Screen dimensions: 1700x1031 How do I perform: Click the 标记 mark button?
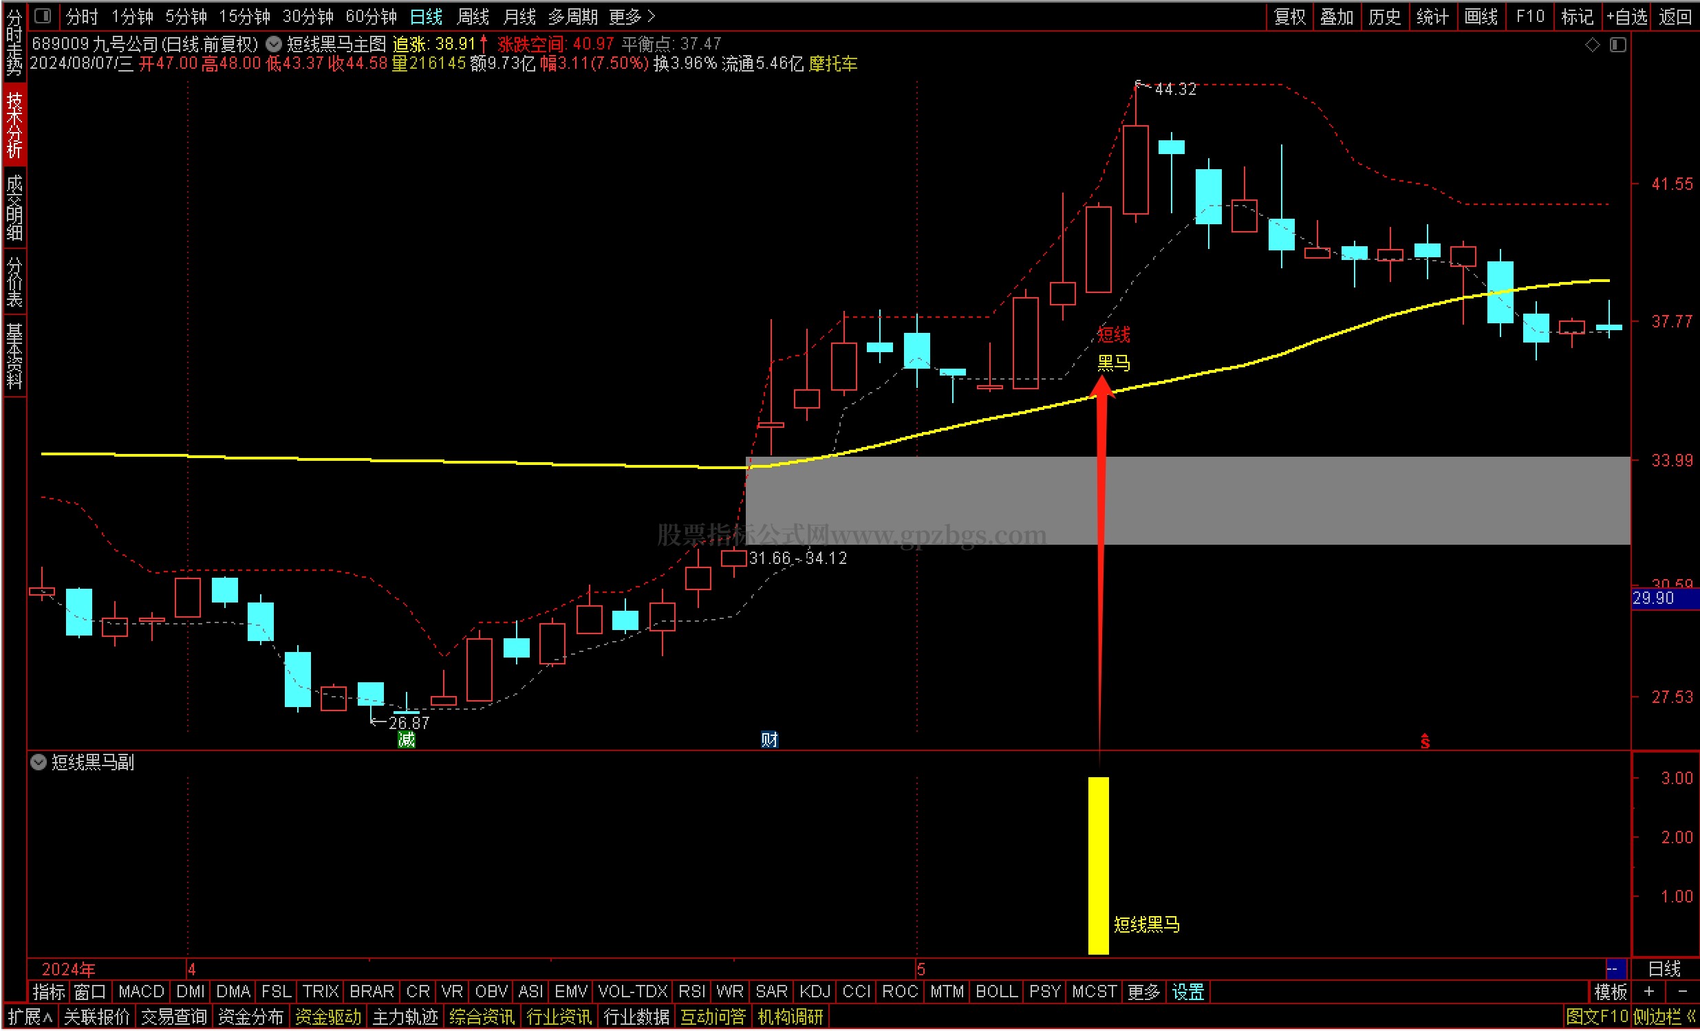tap(1577, 16)
